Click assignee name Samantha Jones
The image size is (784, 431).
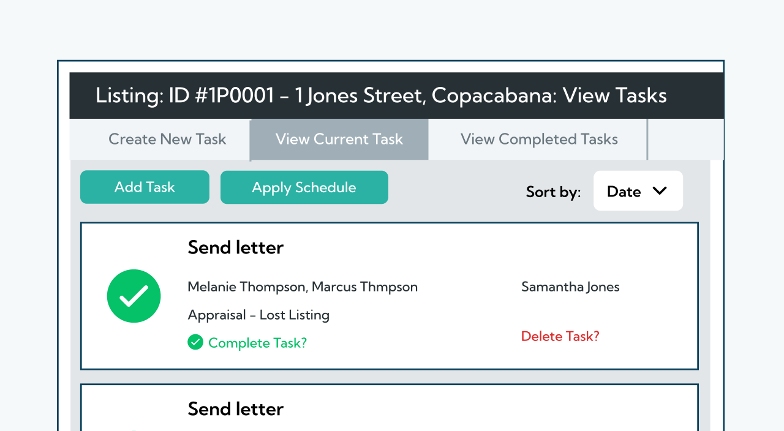(x=570, y=287)
